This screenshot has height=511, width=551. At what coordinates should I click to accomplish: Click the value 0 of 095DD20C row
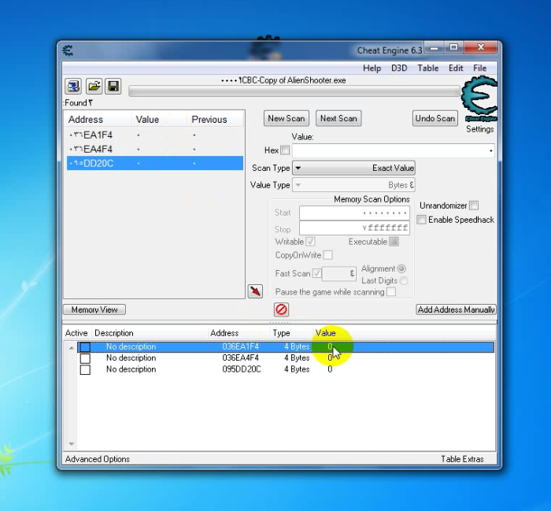pos(330,369)
